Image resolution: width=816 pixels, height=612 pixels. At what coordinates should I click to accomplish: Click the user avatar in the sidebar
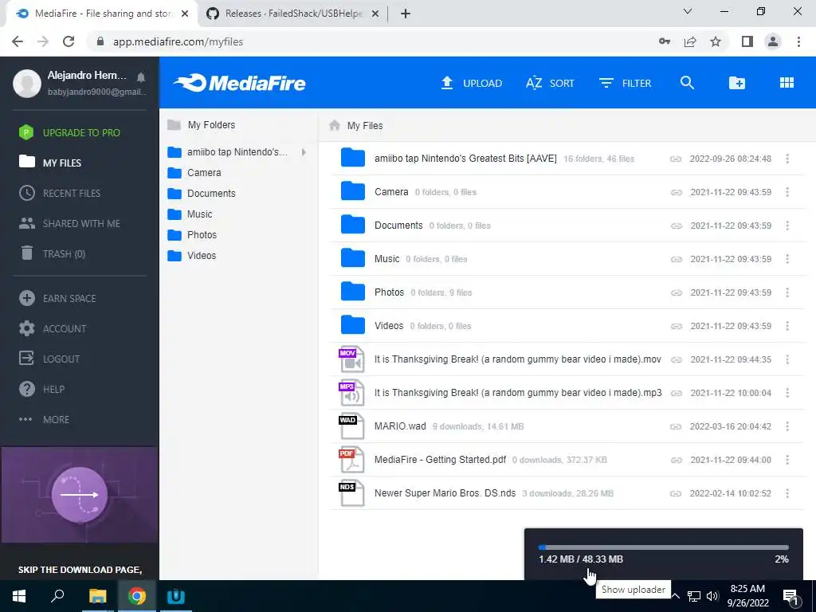click(27, 83)
